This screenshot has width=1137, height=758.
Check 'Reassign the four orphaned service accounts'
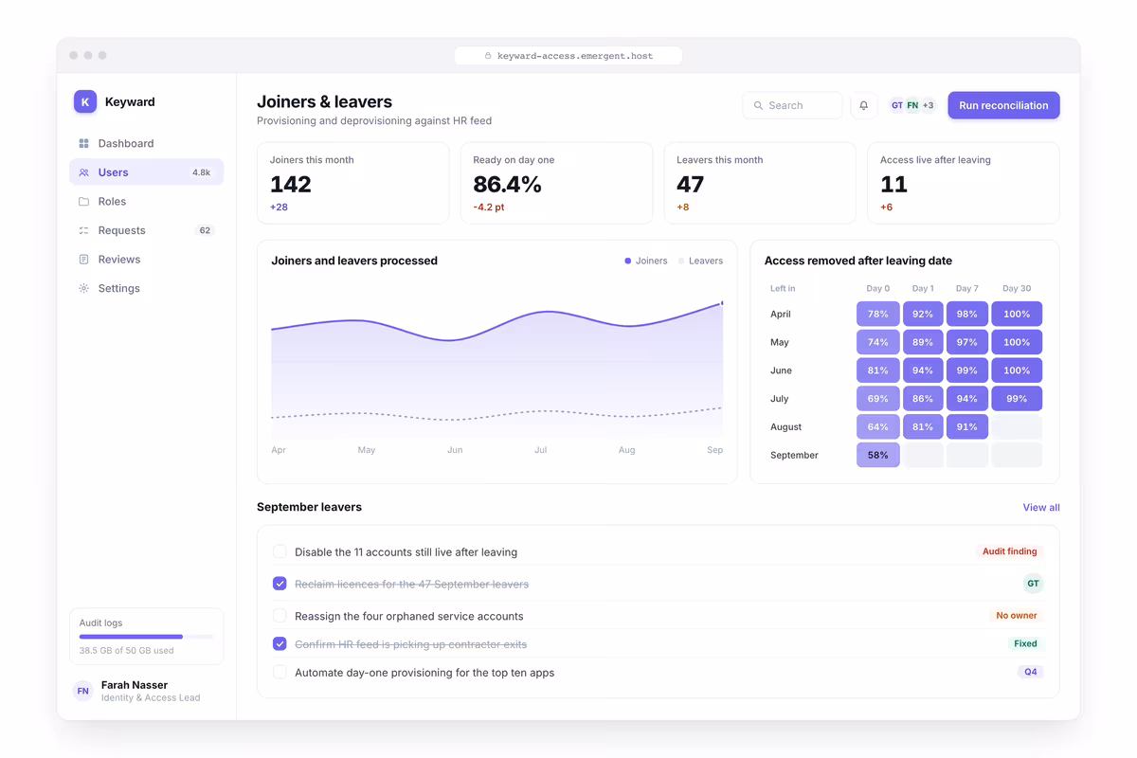pos(280,616)
